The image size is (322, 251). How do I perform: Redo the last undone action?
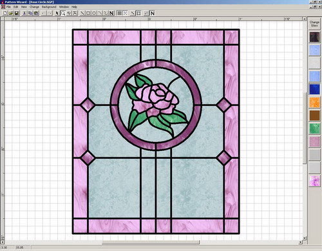click(50, 14)
